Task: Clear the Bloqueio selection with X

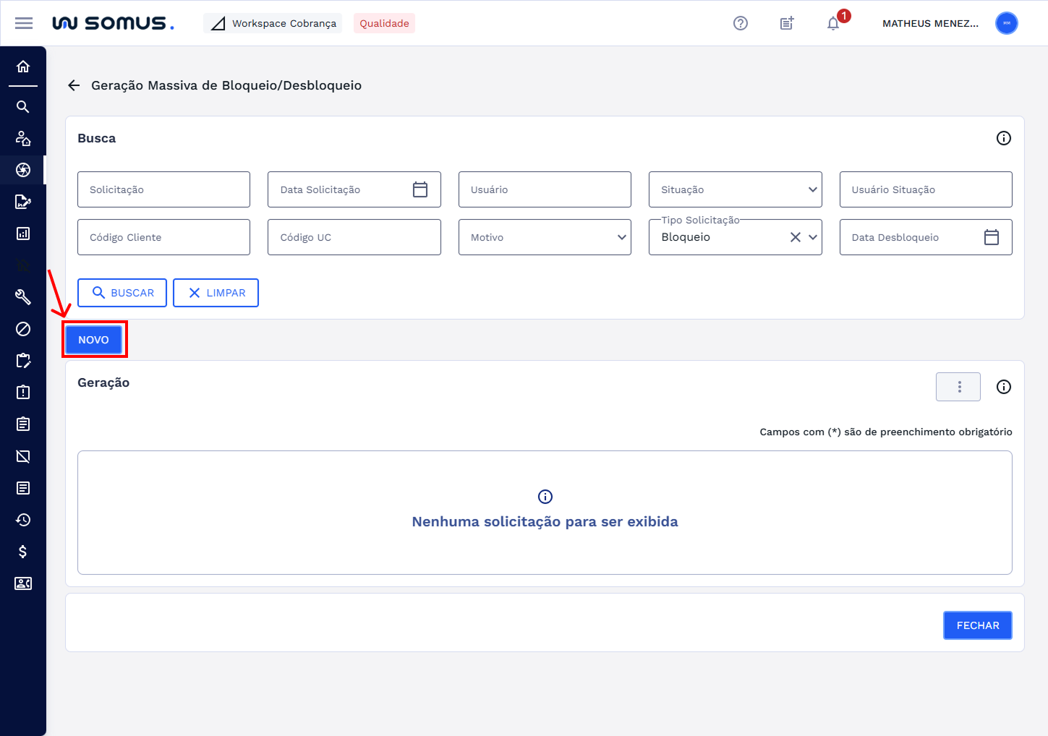Action: (795, 237)
